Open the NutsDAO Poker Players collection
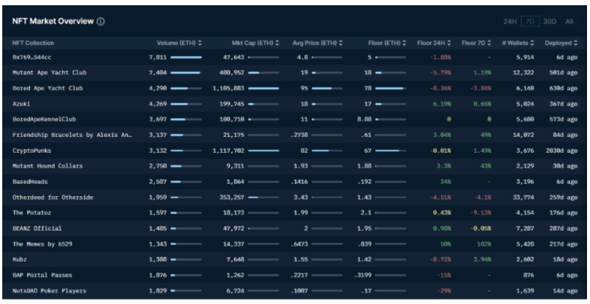The image size is (590, 304). click(49, 291)
